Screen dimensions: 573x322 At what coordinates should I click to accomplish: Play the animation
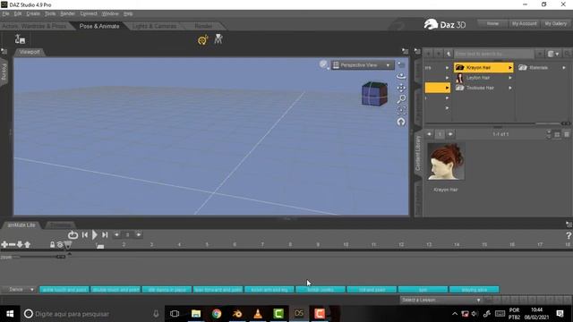95,234
